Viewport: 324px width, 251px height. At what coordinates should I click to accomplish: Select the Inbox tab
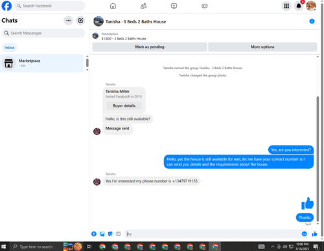9,48
